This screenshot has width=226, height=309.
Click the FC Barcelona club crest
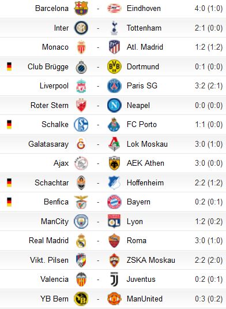[81, 8]
